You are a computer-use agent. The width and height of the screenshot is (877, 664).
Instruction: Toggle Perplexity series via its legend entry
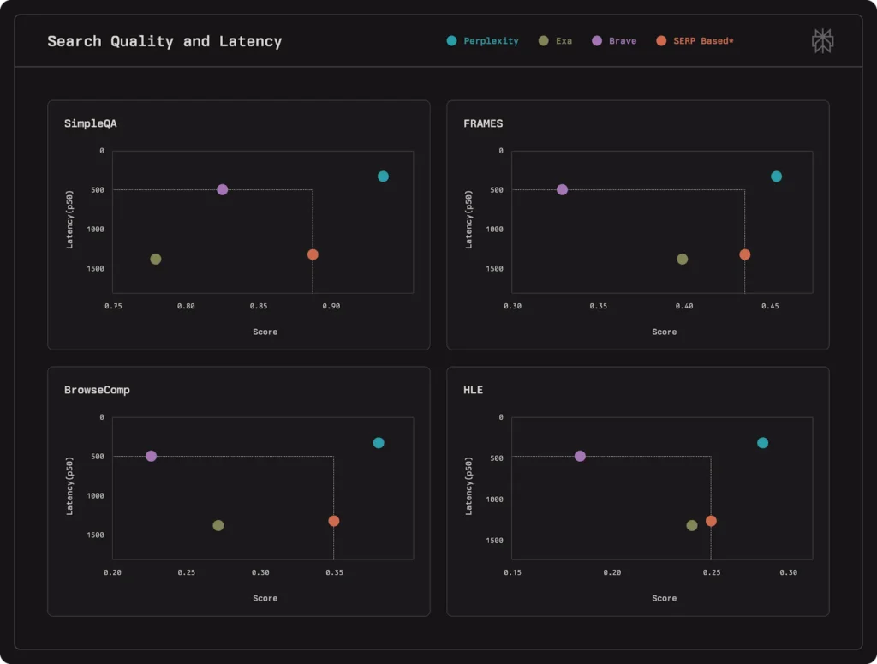click(484, 40)
